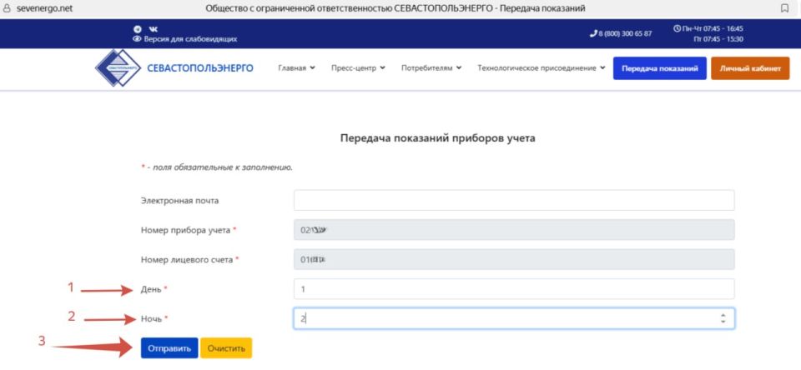Screen dimensions: 801x370
Task: Click the browser bookmark icon
Action: pos(784,8)
